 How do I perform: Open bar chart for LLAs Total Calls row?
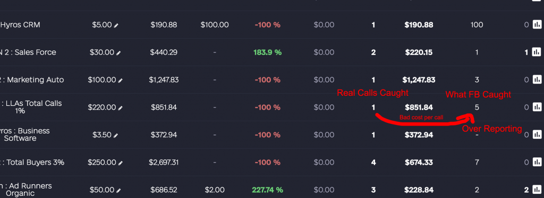coord(537,107)
